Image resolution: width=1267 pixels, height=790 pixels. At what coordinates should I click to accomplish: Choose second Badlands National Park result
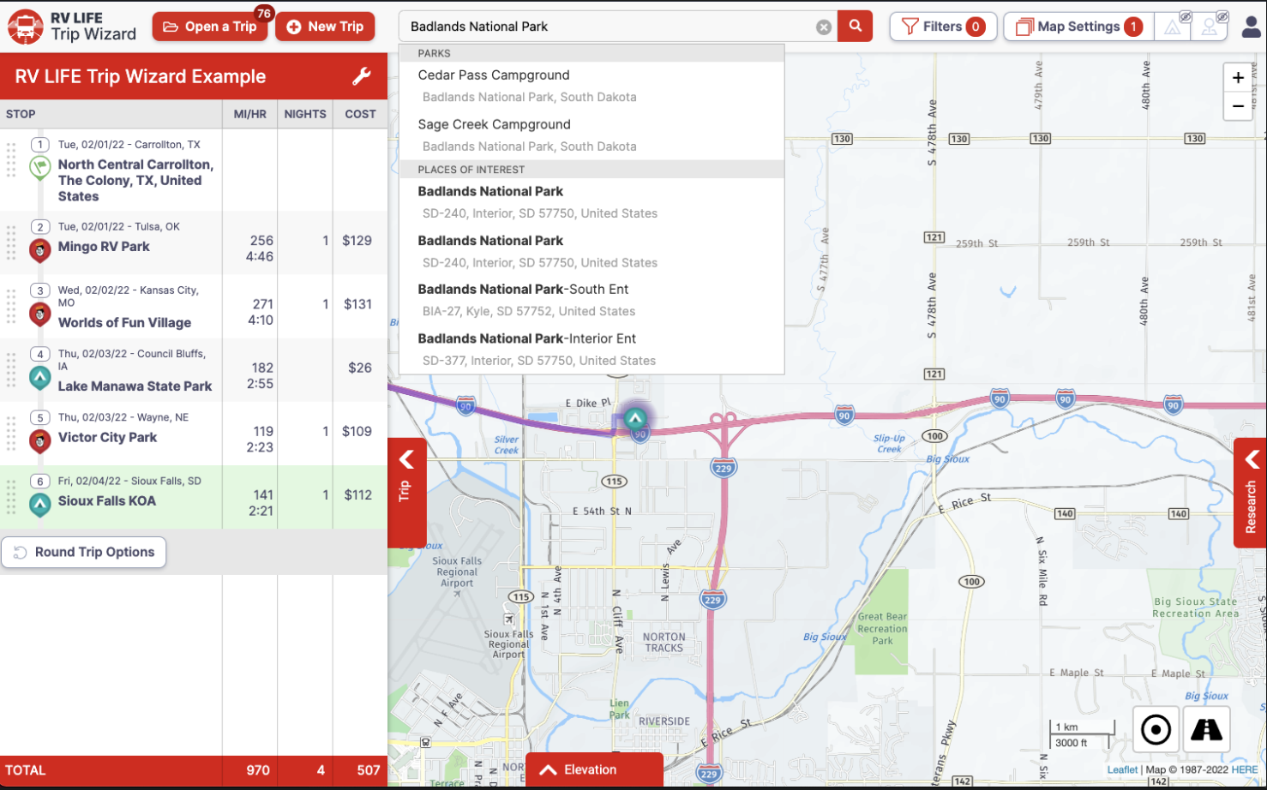pyautogui.click(x=591, y=252)
